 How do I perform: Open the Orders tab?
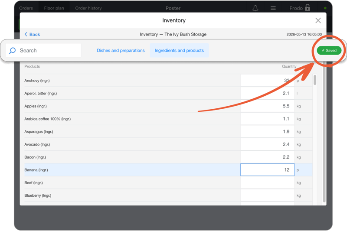point(26,8)
